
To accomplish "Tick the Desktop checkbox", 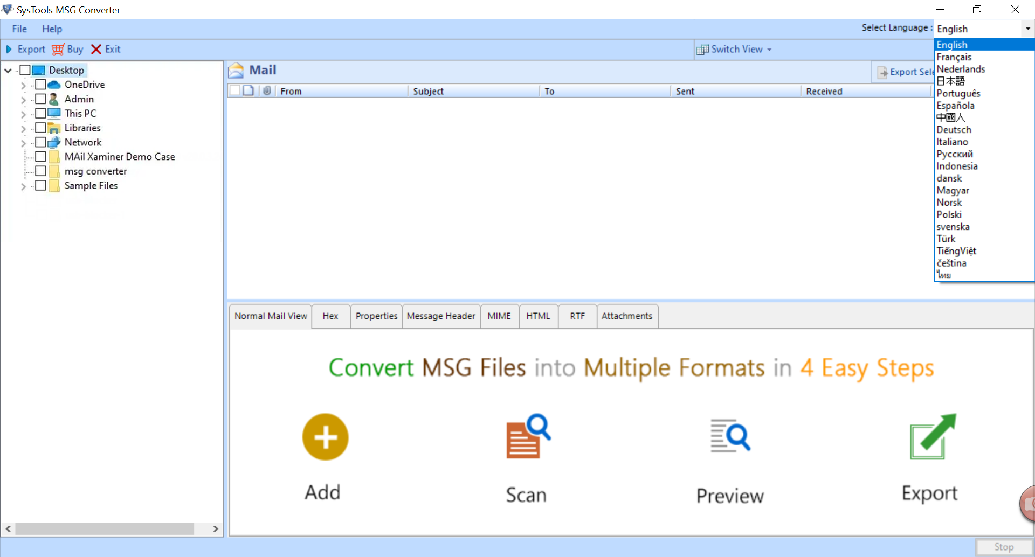I will (x=25, y=70).
